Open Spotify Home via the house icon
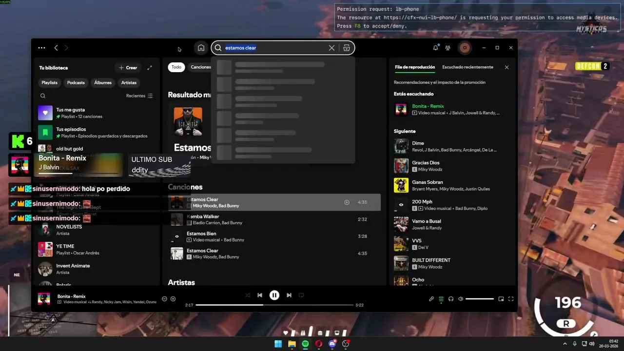Screen dimensions: 624x351 pos(201,48)
